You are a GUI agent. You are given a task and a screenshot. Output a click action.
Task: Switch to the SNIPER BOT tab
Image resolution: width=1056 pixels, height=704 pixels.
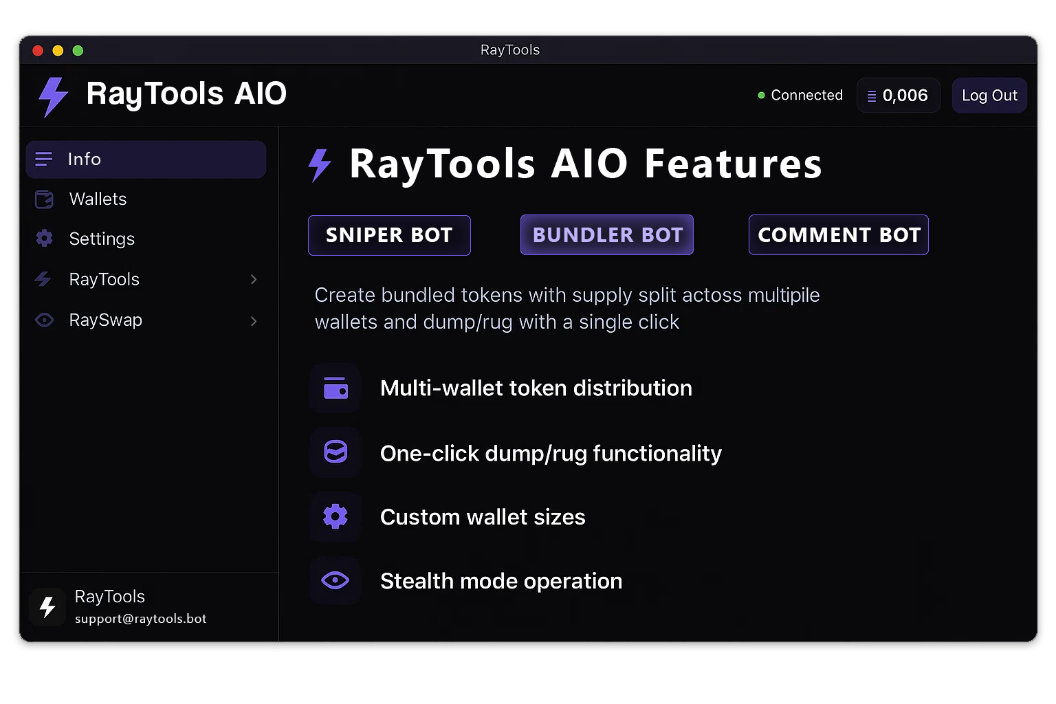[x=389, y=235]
